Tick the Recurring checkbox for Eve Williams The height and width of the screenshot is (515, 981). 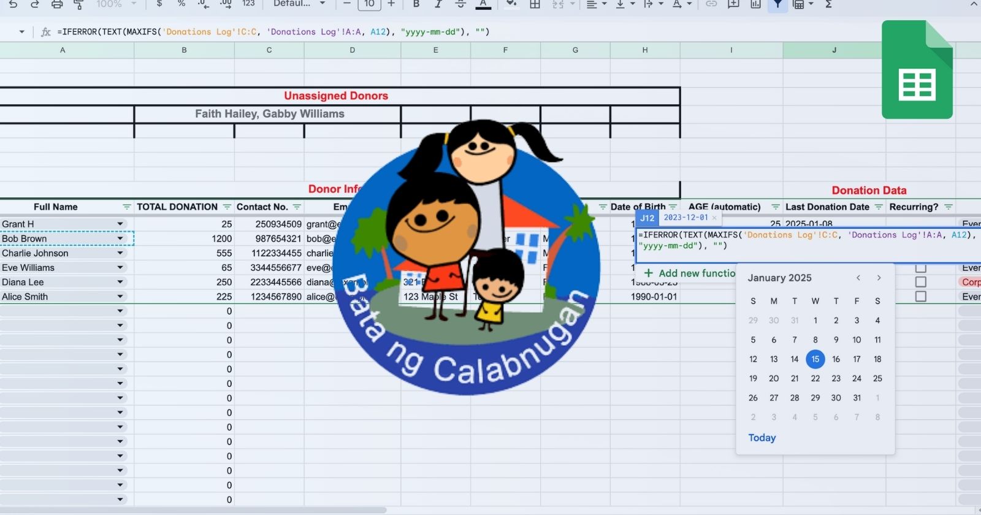pyautogui.click(x=920, y=268)
